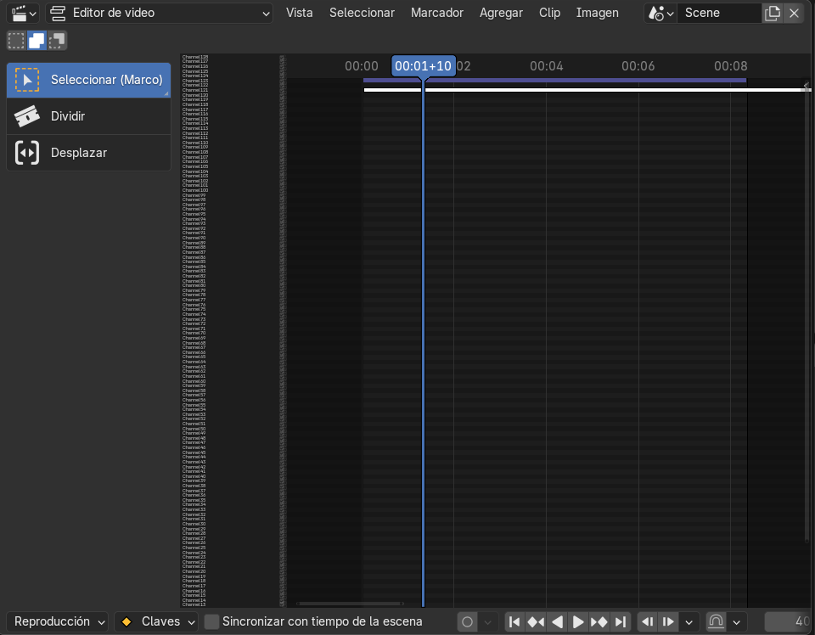Select the Dividir tool in the toolbar

88,115
